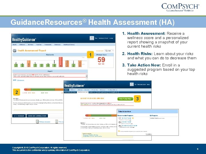Screen dimensions: 206x154
Task: Click the gold star beside the Nutrition Program
Action: coord(133,118)
